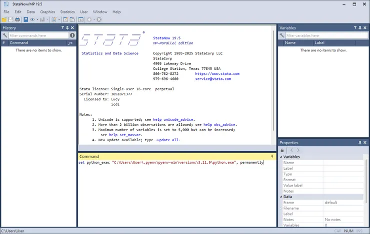Open the User menu
Screen dimensions: 370x234
click(84, 12)
